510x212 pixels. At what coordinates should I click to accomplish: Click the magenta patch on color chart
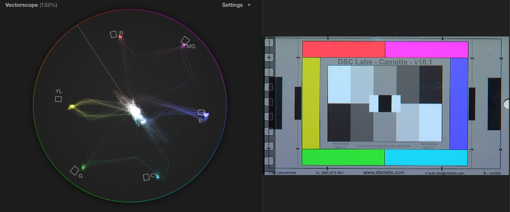426,49
